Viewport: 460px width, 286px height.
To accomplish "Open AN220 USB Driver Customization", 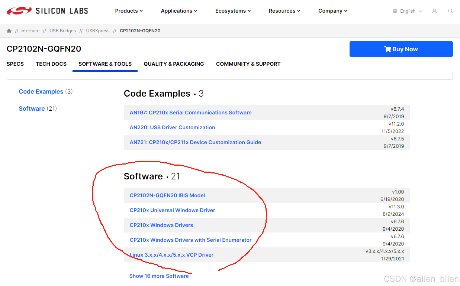I will point(173,127).
